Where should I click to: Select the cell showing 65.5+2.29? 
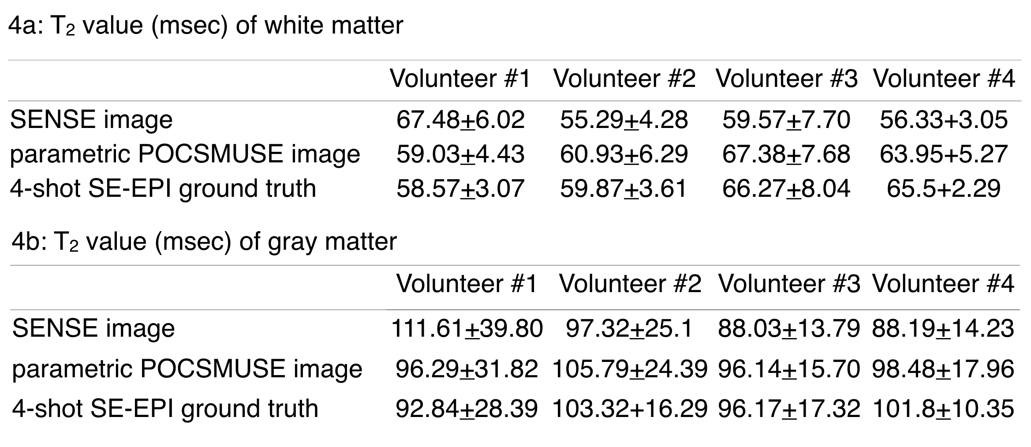pos(943,189)
